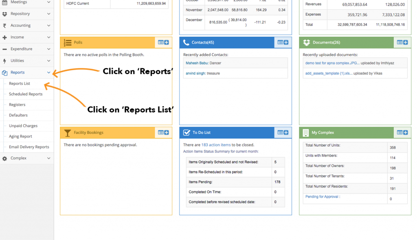This screenshot has height=240, width=417.
Task: Click the 'November' row label
Action: [x=194, y=10]
